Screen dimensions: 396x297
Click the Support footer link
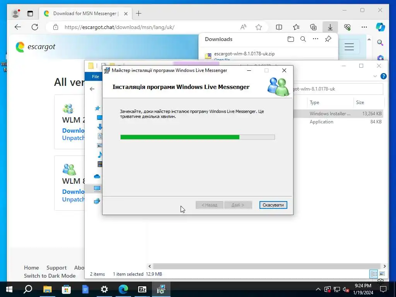pos(56,268)
